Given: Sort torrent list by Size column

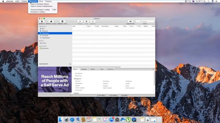Looking at the screenshot, I should pyautogui.click(x=89, y=26).
